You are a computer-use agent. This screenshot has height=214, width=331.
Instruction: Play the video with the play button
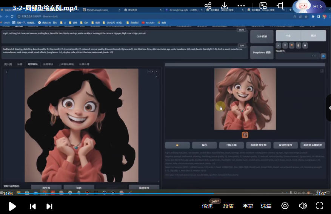pos(12,206)
